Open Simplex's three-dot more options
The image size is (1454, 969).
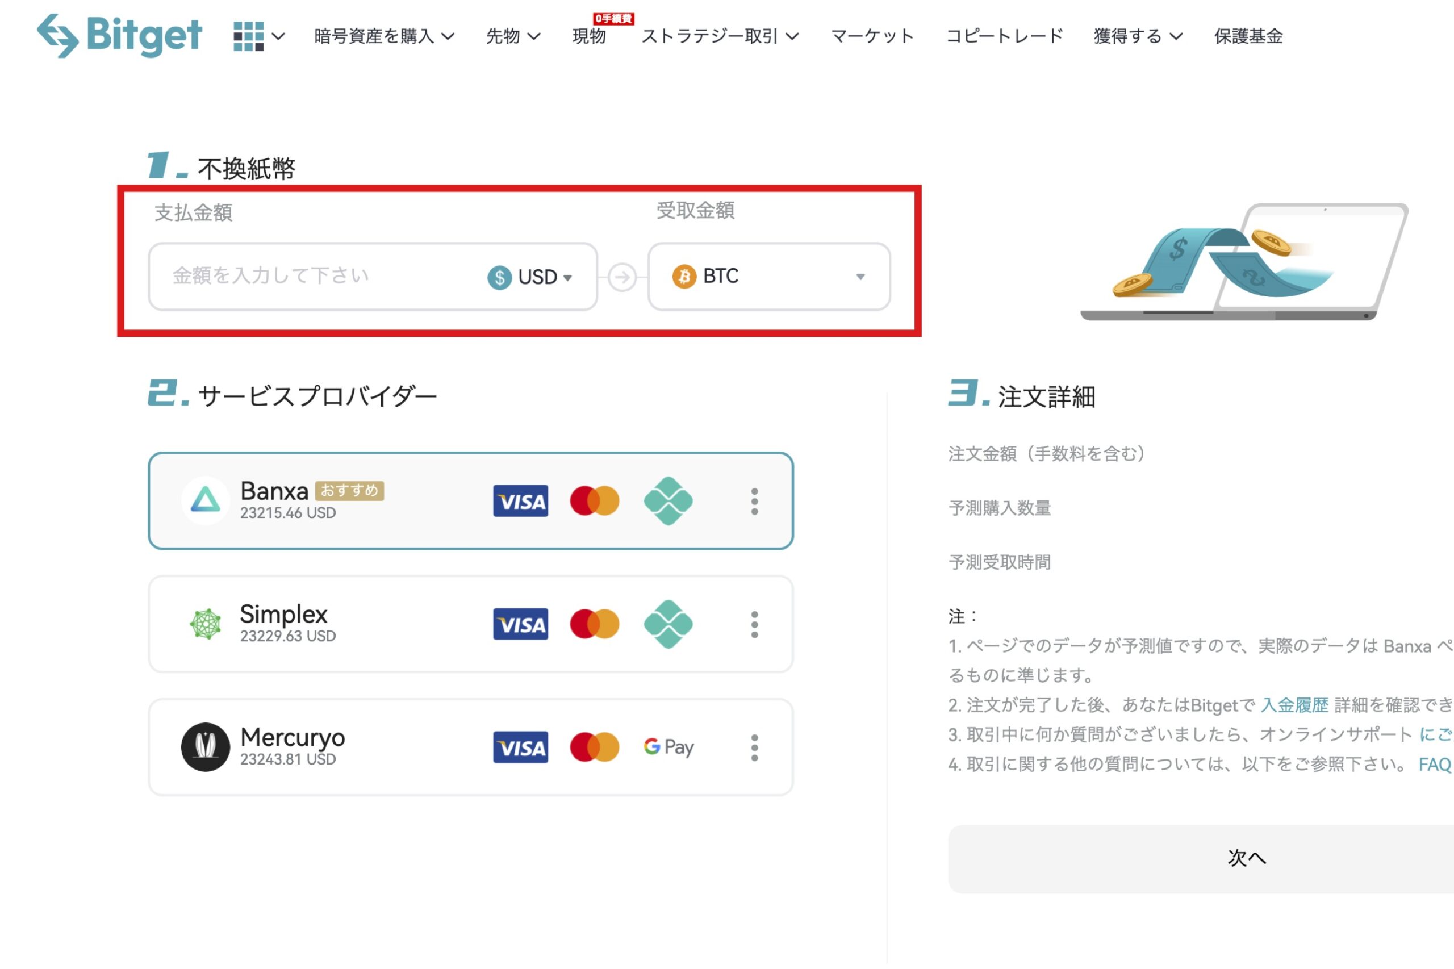tap(754, 624)
